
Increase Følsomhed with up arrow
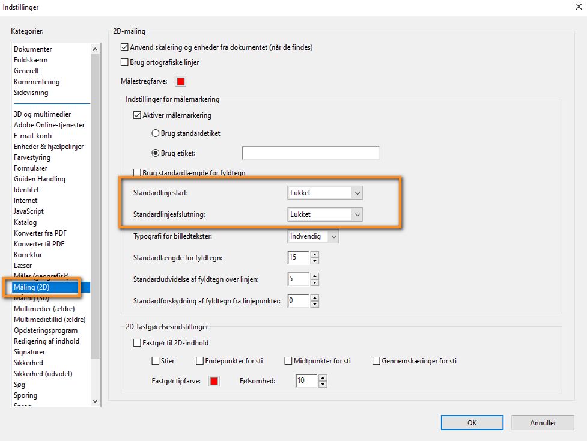pyautogui.click(x=323, y=377)
